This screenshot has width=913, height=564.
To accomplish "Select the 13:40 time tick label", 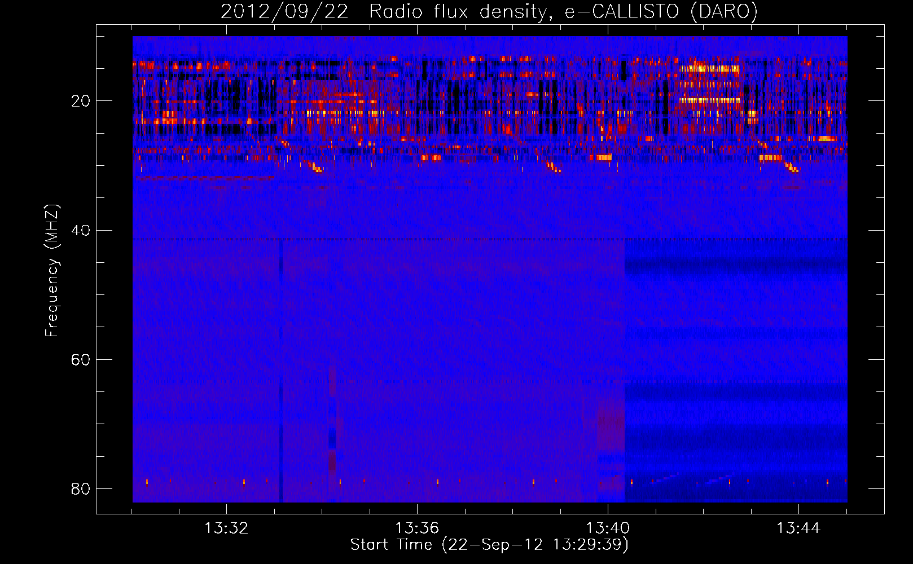I will 608,528.
